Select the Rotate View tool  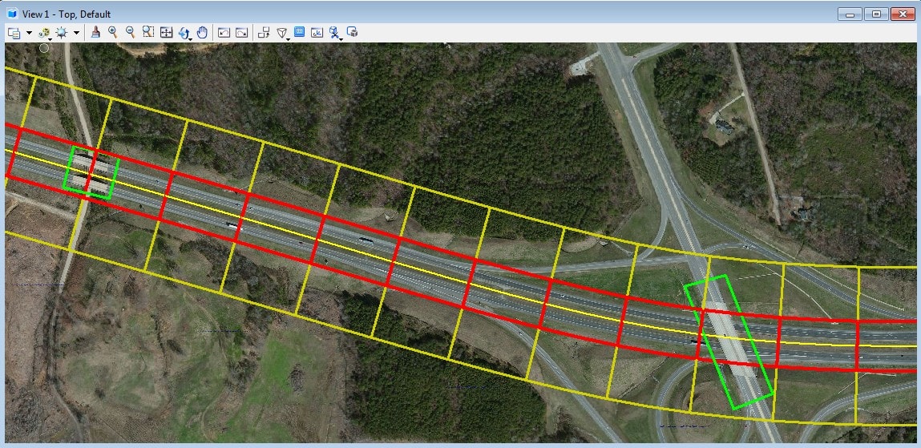tap(184, 33)
